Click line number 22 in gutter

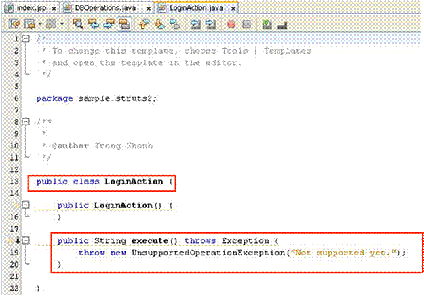click(x=14, y=288)
